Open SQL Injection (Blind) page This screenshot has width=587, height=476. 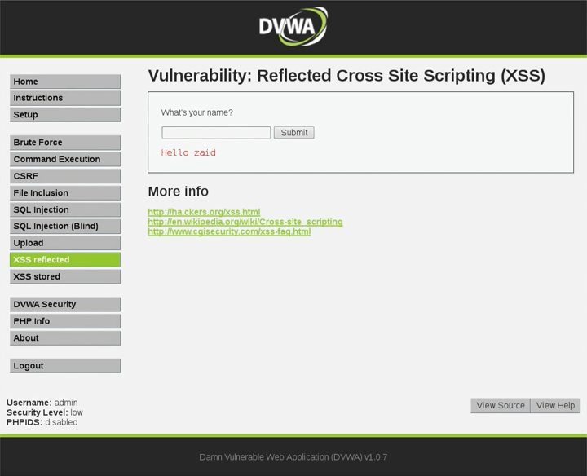point(65,227)
